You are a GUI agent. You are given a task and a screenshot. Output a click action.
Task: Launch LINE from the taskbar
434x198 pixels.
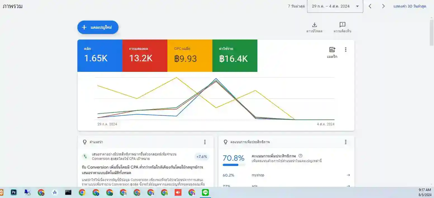point(205,192)
